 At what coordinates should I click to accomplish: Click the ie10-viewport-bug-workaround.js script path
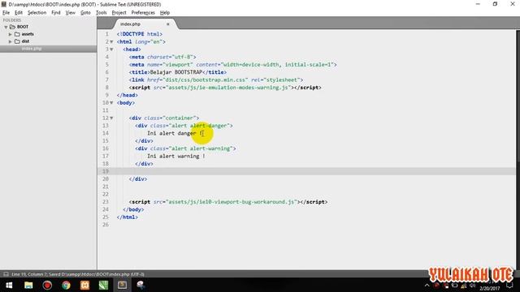[x=232, y=202]
